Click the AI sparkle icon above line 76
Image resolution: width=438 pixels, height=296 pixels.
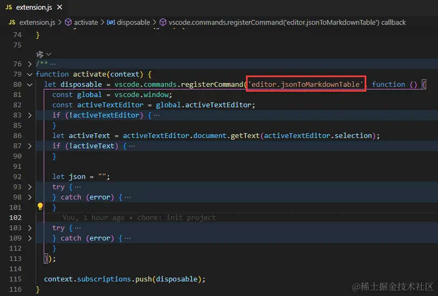click(40, 54)
